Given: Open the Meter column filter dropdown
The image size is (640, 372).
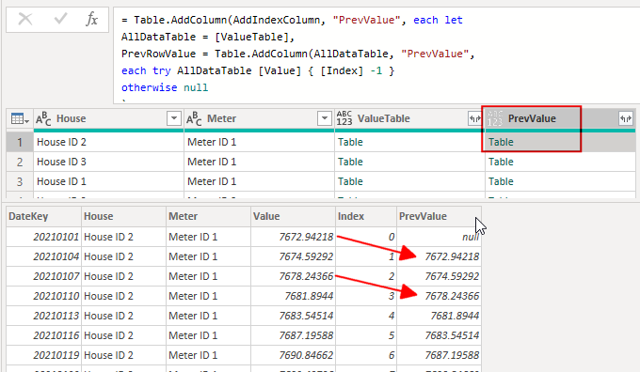Looking at the screenshot, I should [x=325, y=118].
